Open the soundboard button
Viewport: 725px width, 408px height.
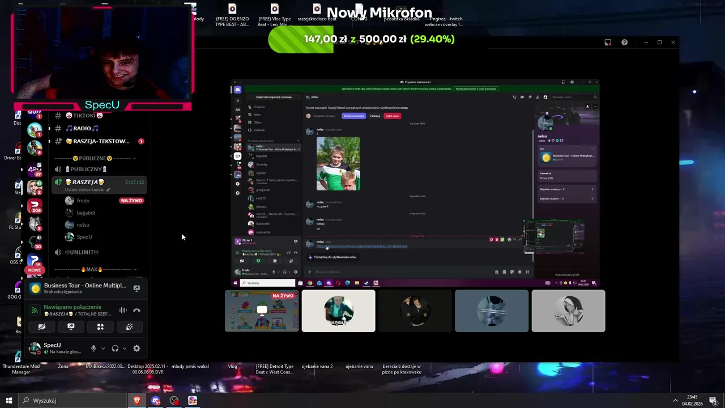point(129,326)
